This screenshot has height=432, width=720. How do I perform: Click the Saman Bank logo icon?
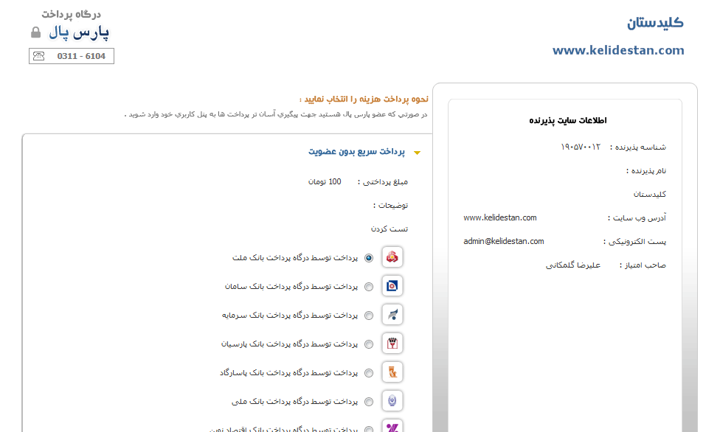pos(392,286)
